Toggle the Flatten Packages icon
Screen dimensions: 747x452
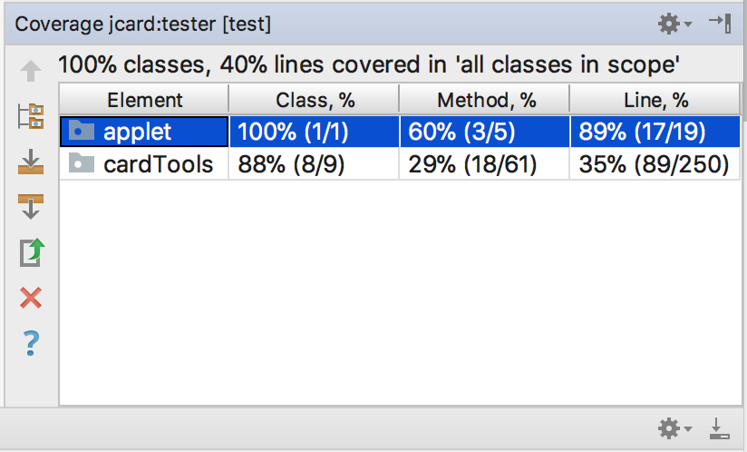[x=31, y=116]
